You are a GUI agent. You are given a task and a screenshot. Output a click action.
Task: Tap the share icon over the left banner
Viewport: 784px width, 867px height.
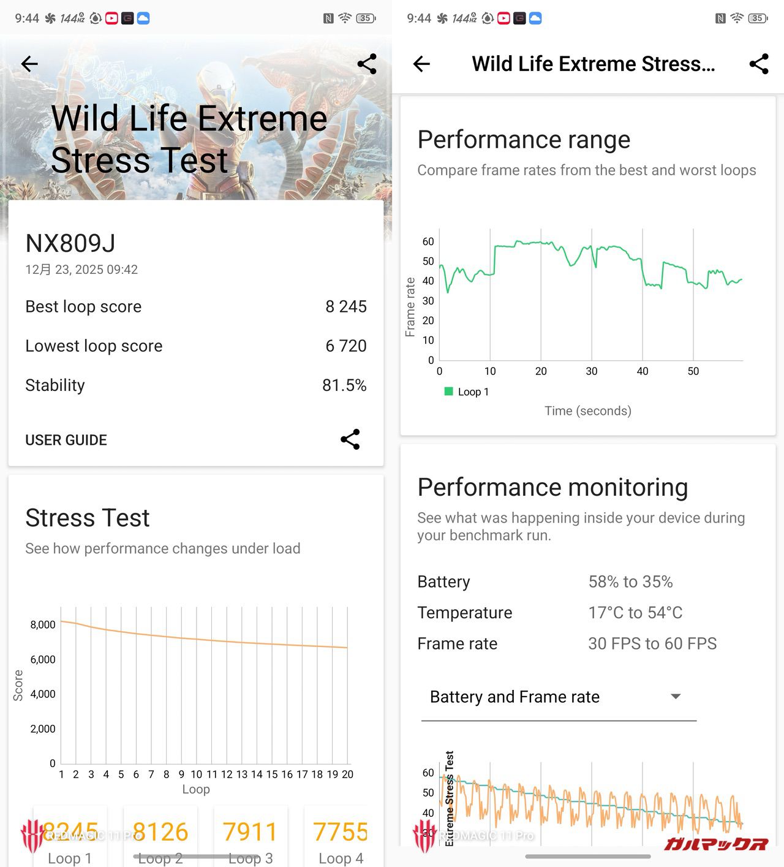(366, 64)
